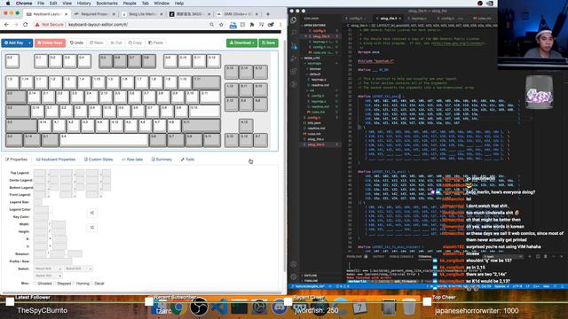Open the History menu in macOS menu bar
This screenshot has height=319, width=568.
(x=83, y=4)
